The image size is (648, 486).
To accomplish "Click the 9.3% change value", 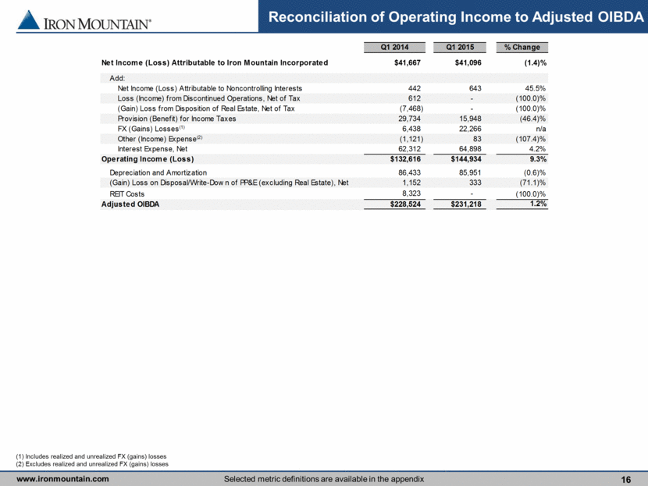I will (538, 159).
